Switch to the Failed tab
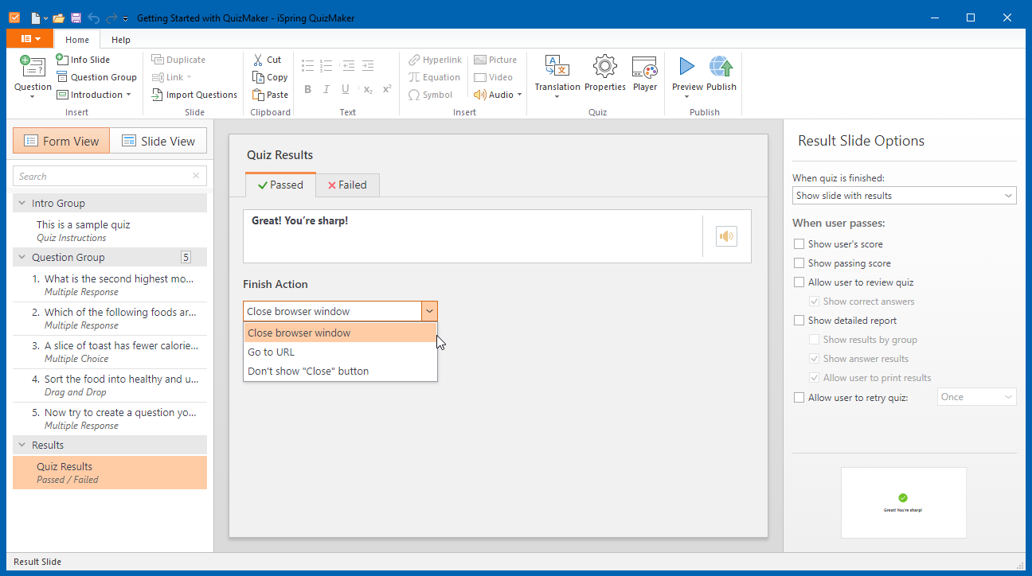 tap(347, 185)
